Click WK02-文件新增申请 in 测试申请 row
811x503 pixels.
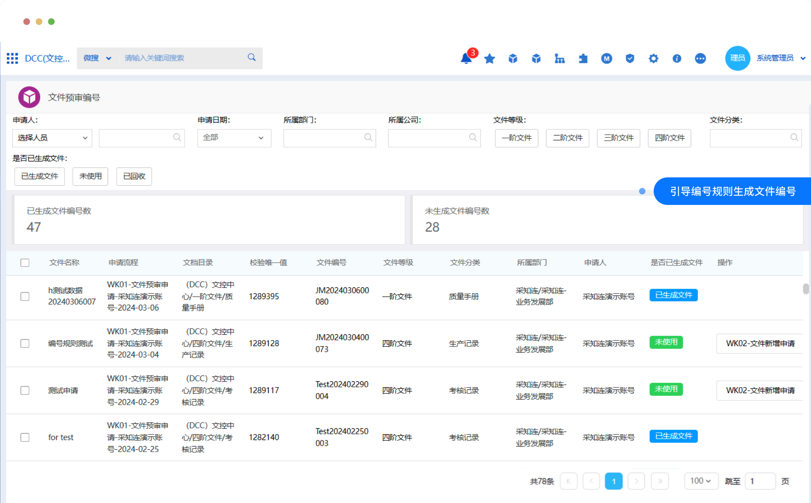click(x=760, y=390)
